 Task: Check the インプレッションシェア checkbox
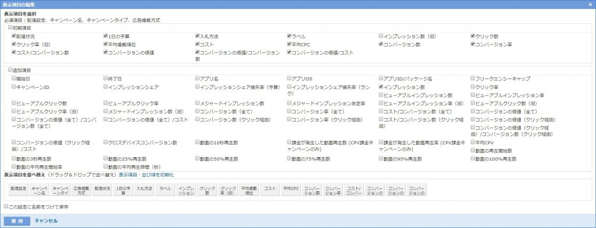click(x=106, y=87)
